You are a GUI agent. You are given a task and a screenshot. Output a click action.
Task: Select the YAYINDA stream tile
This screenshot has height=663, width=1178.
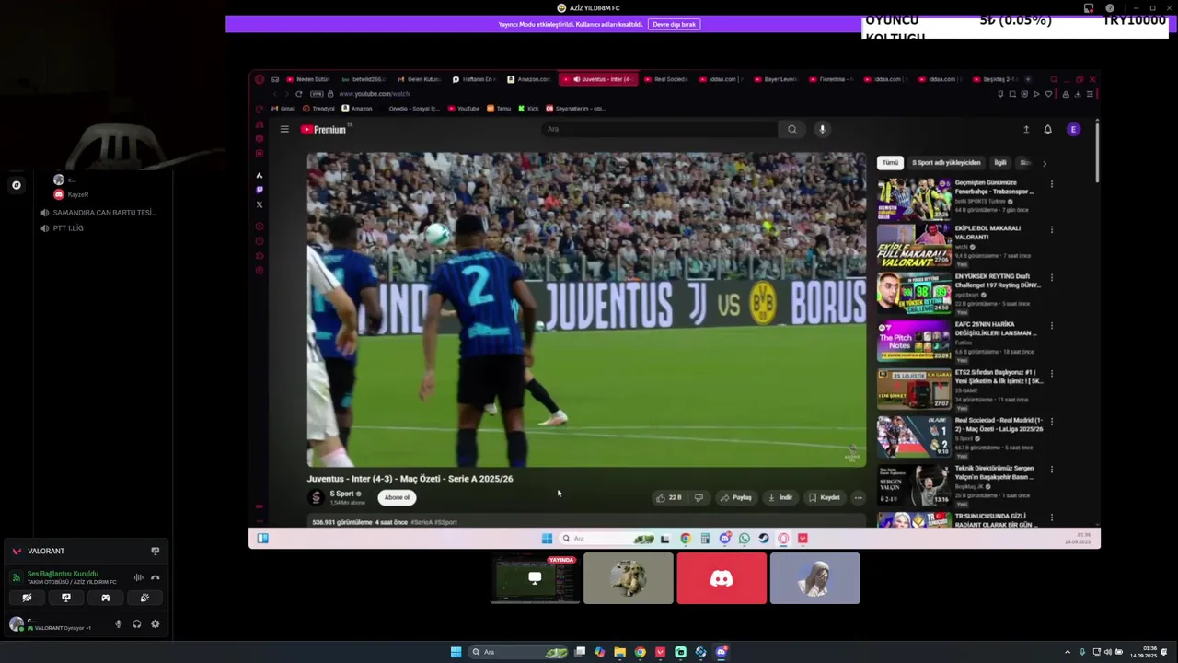click(x=535, y=578)
